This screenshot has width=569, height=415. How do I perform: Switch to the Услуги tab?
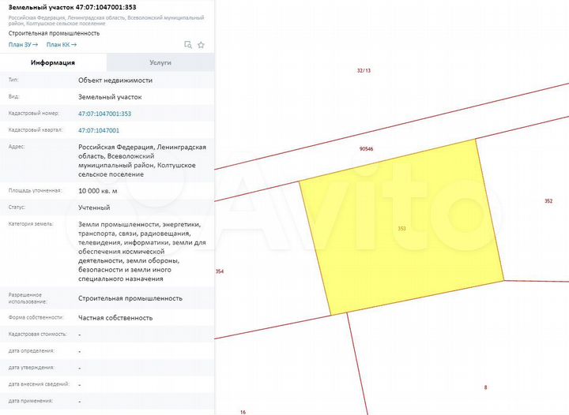coord(160,63)
